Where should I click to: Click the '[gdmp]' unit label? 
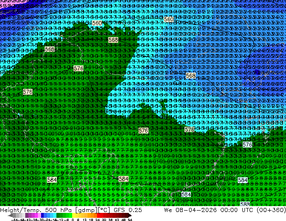click(x=86, y=210)
